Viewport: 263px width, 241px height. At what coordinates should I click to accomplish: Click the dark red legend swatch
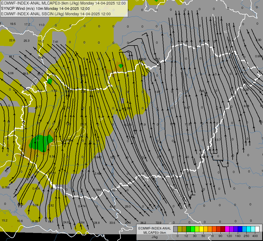223,229
